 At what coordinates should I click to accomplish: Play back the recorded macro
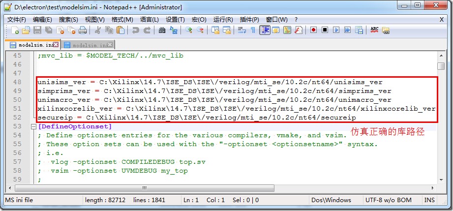tap(336, 30)
